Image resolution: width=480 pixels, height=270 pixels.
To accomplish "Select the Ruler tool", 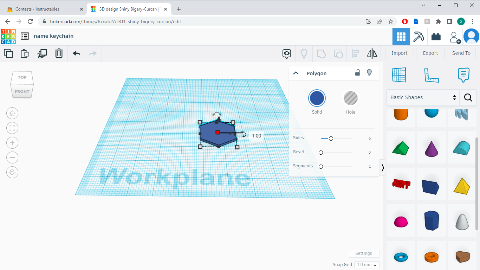I will tap(432, 75).
